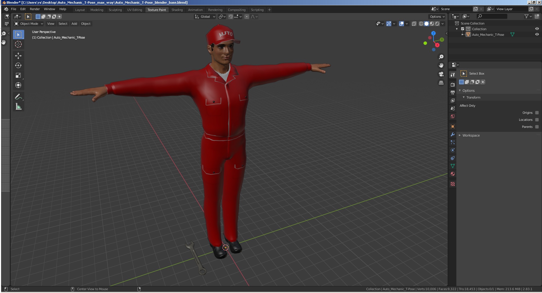Screen dimensions: 542x293
Task: Select the Annotate tool
Action: tap(18, 97)
